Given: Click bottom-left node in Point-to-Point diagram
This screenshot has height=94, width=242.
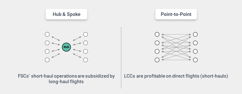Looking at the screenshot, I should 157,60.
